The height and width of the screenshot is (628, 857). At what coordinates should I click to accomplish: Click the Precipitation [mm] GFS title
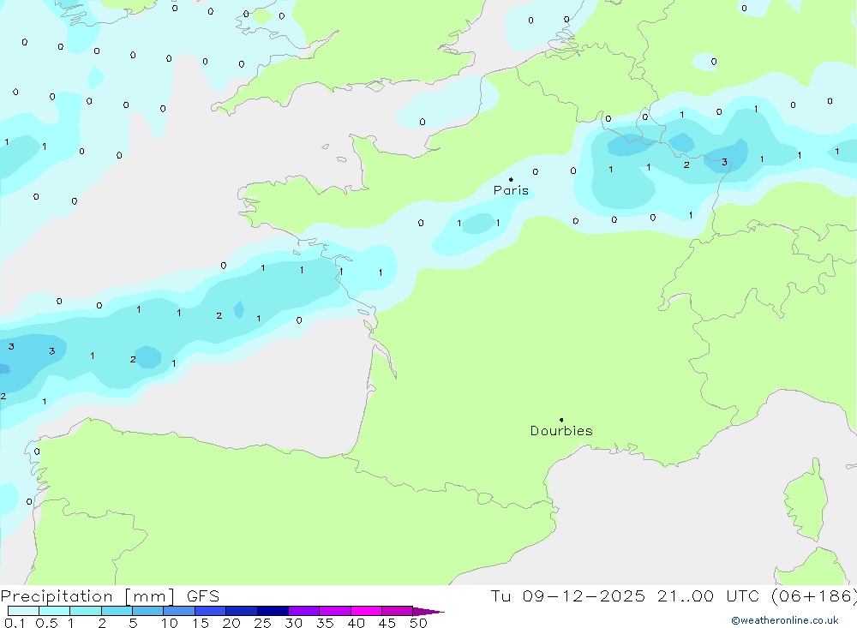click(x=110, y=596)
